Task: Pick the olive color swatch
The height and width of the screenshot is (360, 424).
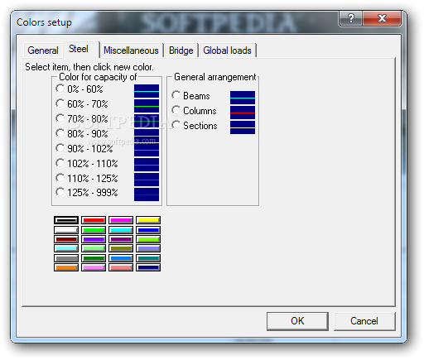Action: point(121,248)
